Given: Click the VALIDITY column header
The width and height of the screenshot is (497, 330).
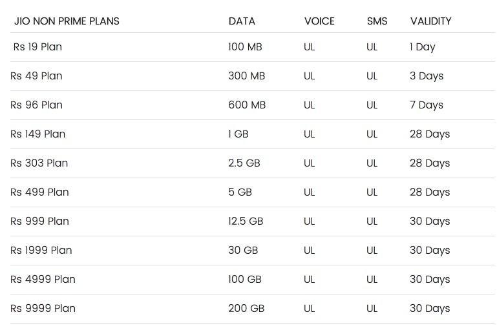Looking at the screenshot, I should point(430,21).
